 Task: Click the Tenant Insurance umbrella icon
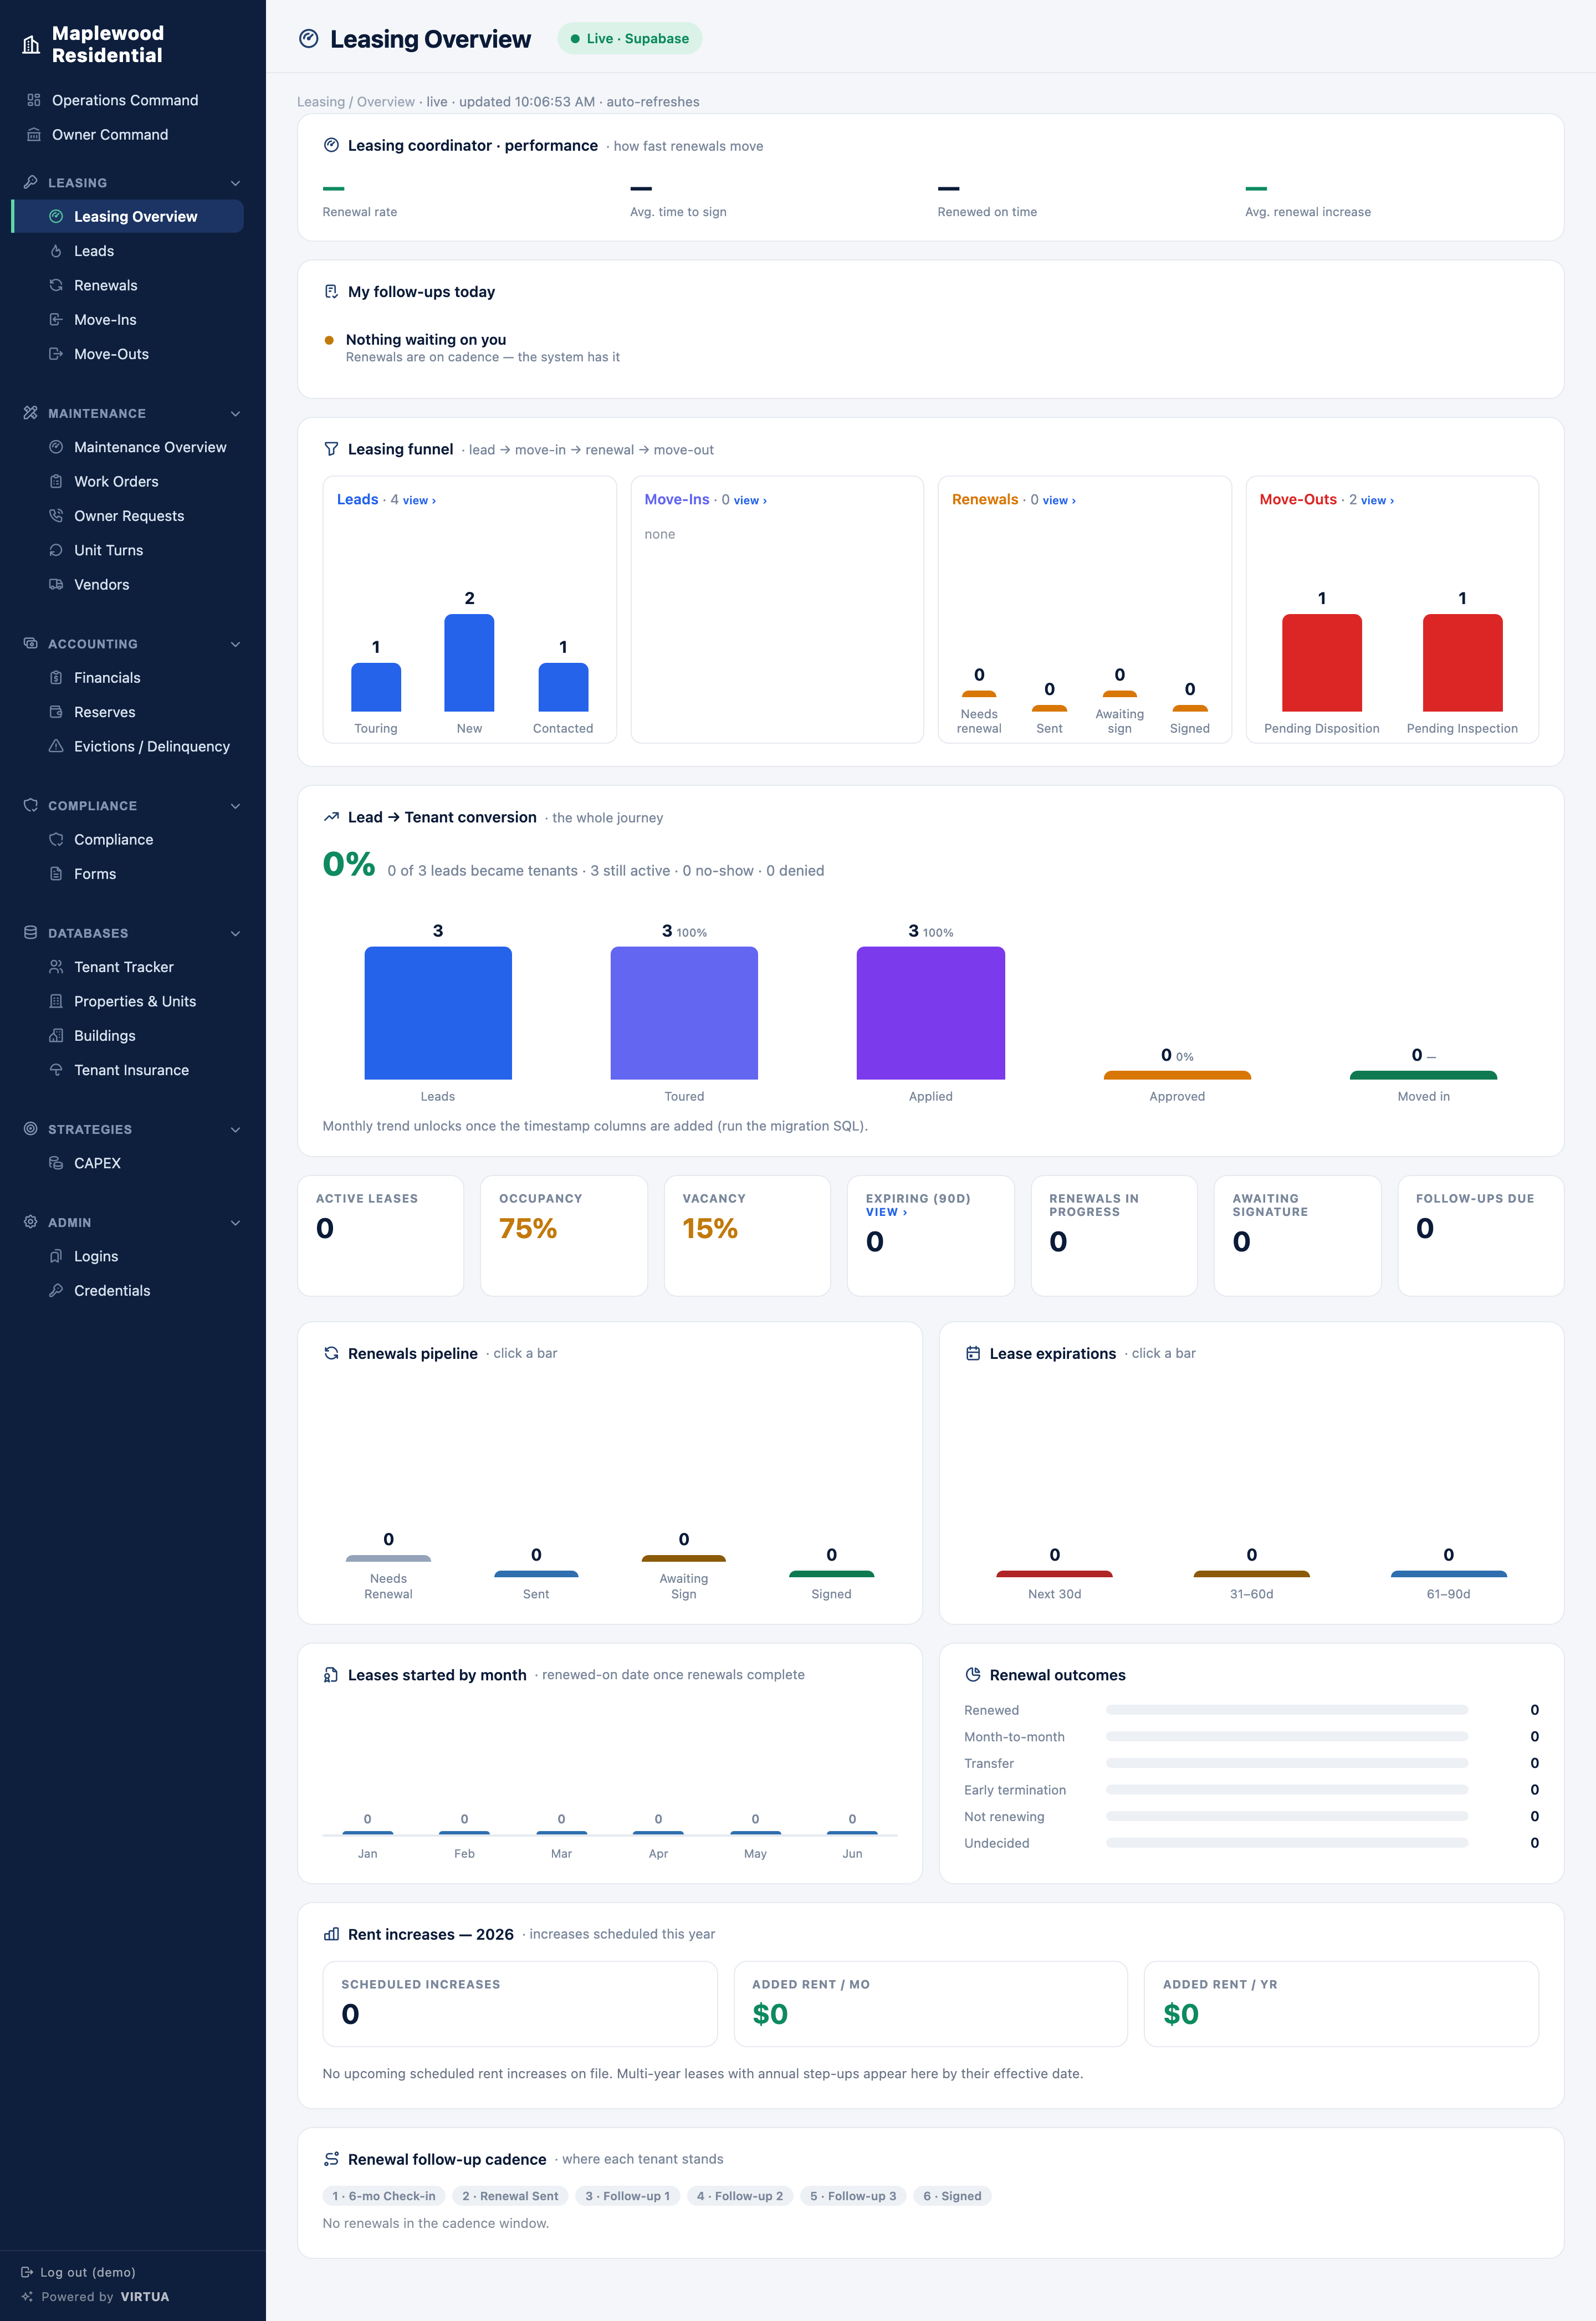[56, 1070]
